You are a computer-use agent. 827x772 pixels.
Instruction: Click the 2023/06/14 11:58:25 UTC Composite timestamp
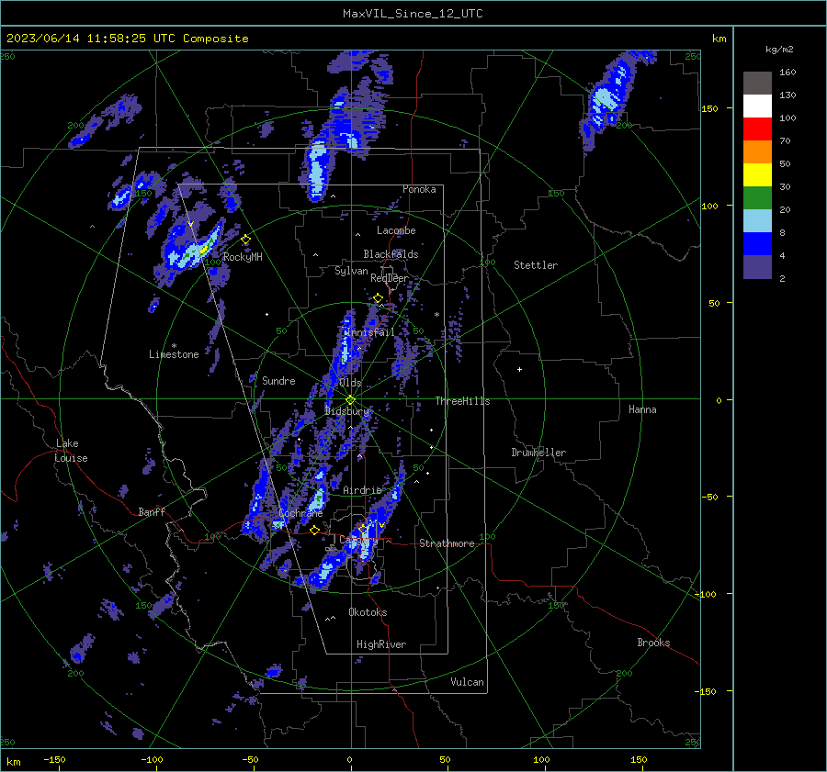coord(128,39)
